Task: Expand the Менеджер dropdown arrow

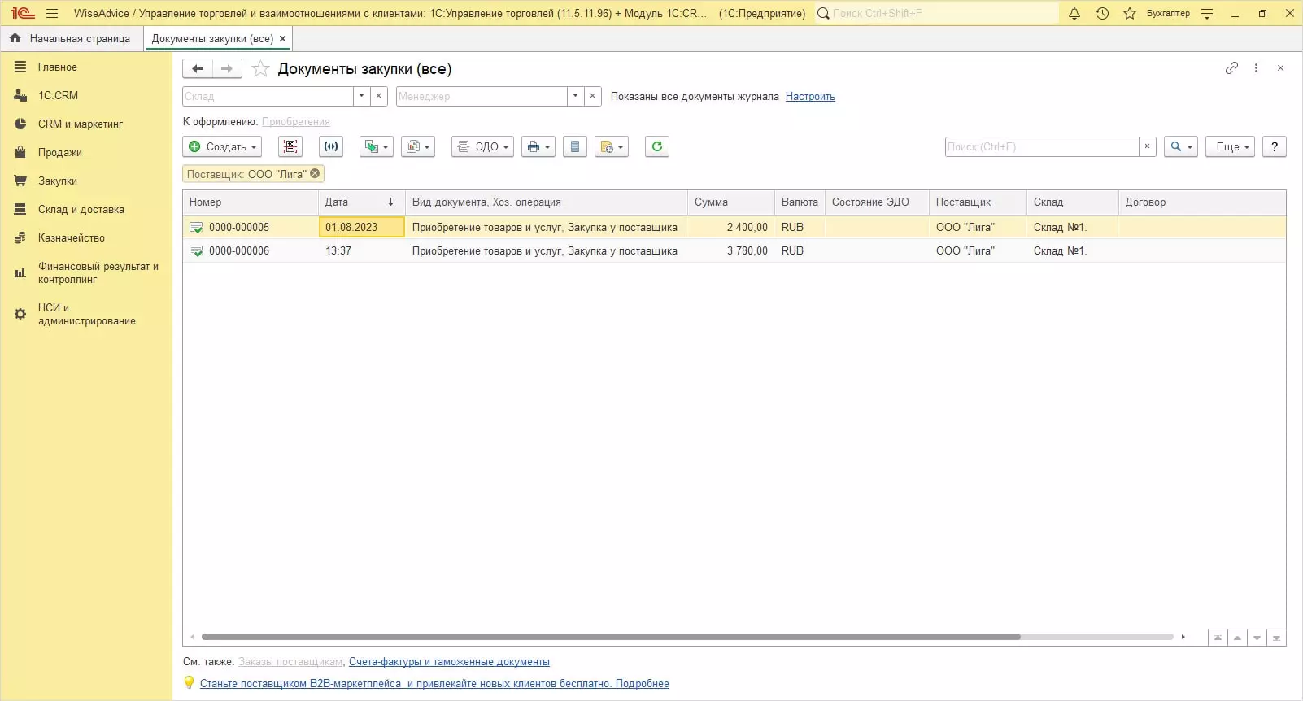Action: [575, 96]
